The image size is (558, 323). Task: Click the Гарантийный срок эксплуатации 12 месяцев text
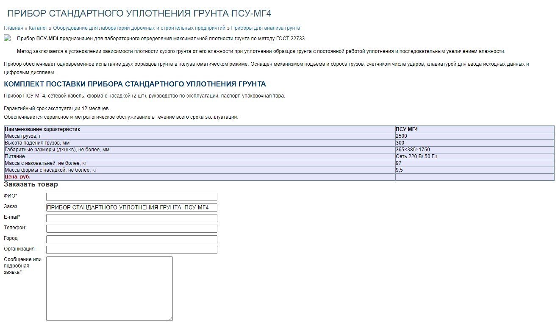[57, 109]
